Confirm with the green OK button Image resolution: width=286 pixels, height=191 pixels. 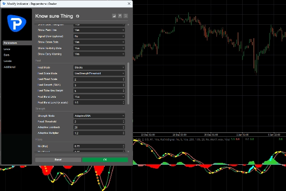(x=105, y=160)
